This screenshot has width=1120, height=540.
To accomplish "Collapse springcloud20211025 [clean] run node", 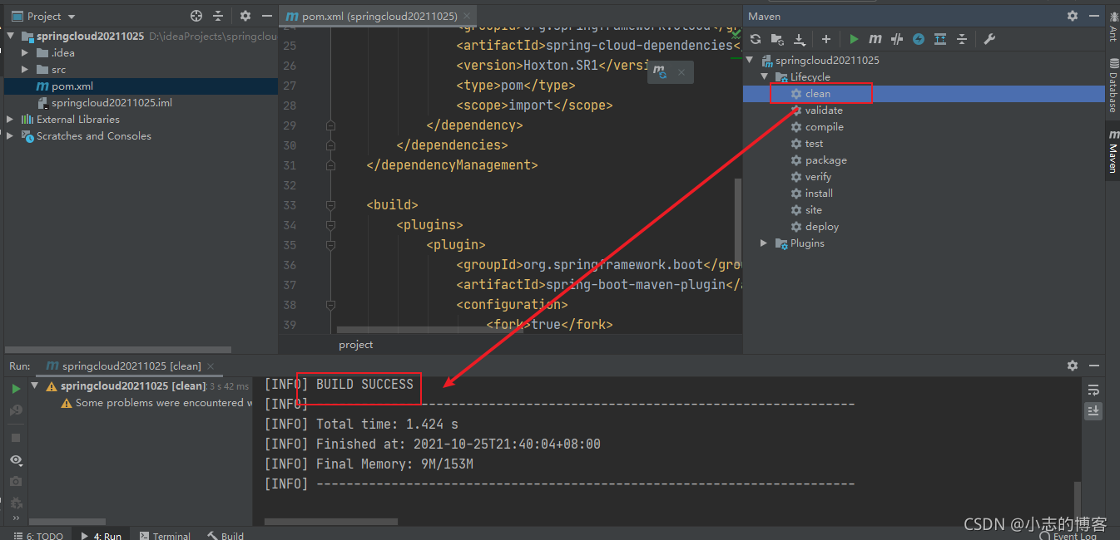I will [35, 385].
